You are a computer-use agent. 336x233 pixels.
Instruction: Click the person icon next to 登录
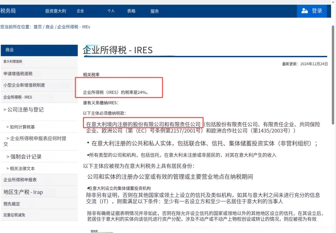pyautogui.click(x=304, y=11)
